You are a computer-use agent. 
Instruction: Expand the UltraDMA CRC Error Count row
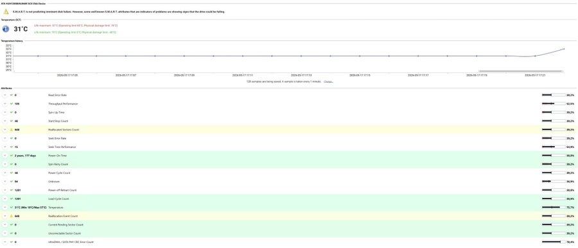click(4, 242)
